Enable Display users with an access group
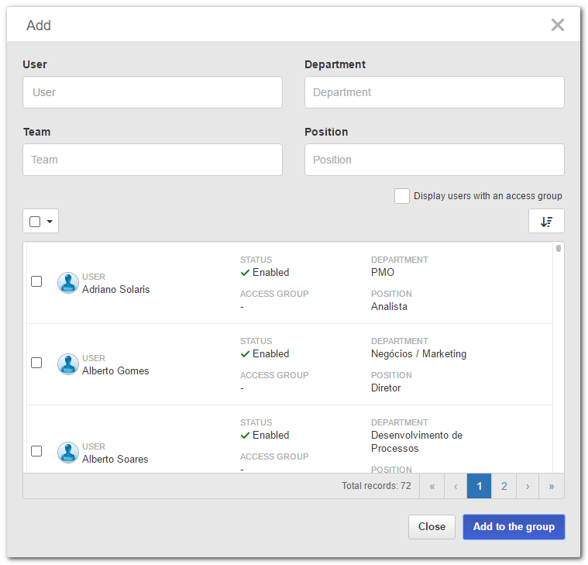The height and width of the screenshot is (565, 588). pyautogui.click(x=401, y=196)
